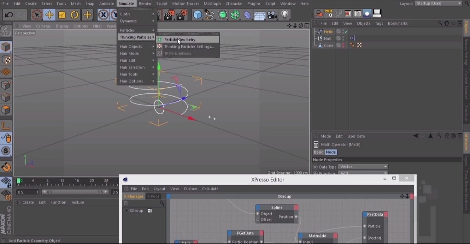Add a subdivision surface generator
Screen dimensions: 470x244
coord(222,15)
